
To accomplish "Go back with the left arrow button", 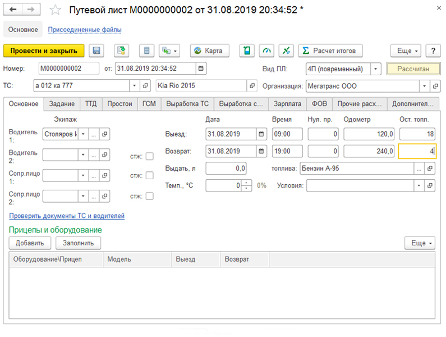I will (13, 10).
